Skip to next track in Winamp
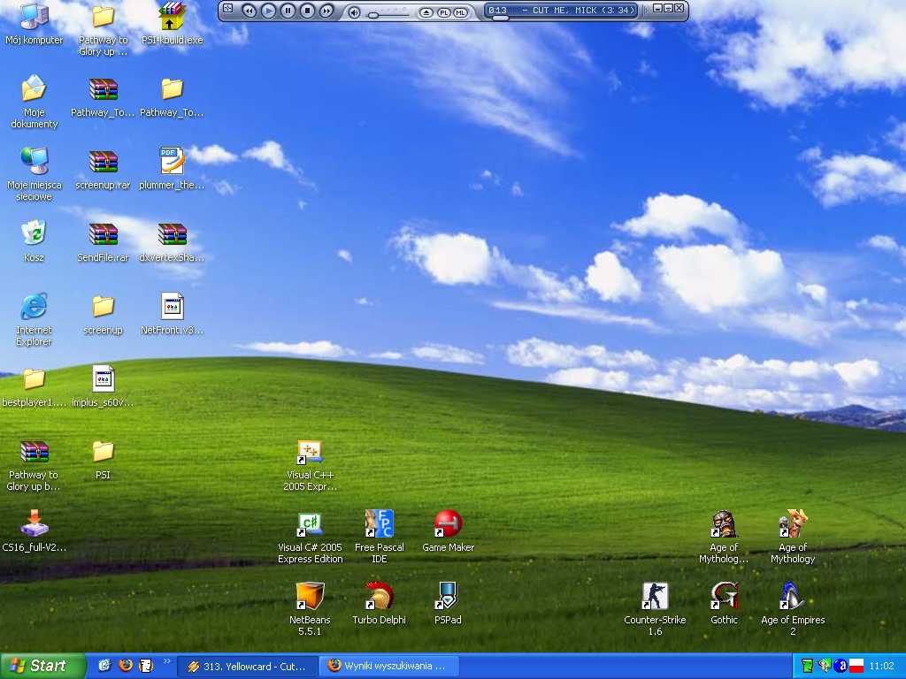This screenshot has width=906, height=679. pos(326,11)
